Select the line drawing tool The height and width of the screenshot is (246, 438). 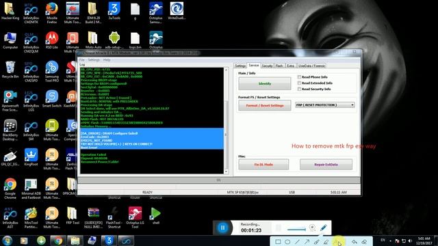pyautogui.click(x=297, y=242)
